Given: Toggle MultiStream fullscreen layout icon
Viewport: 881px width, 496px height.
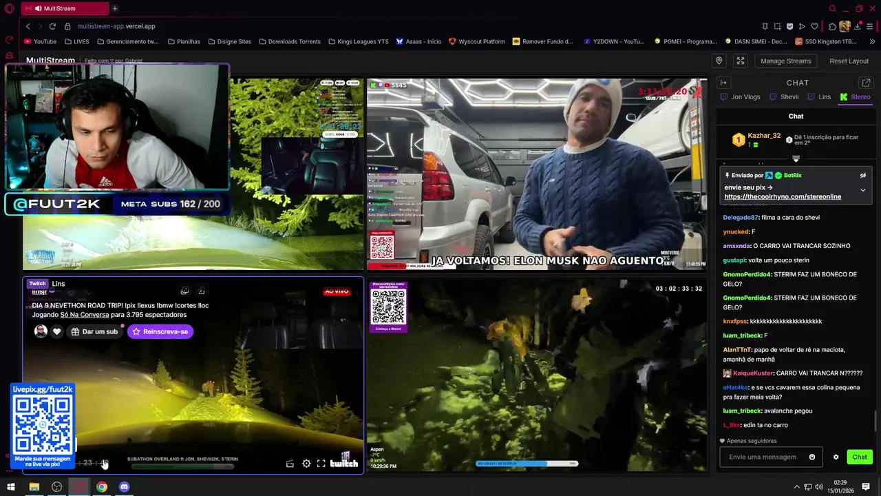Looking at the screenshot, I should tap(741, 61).
